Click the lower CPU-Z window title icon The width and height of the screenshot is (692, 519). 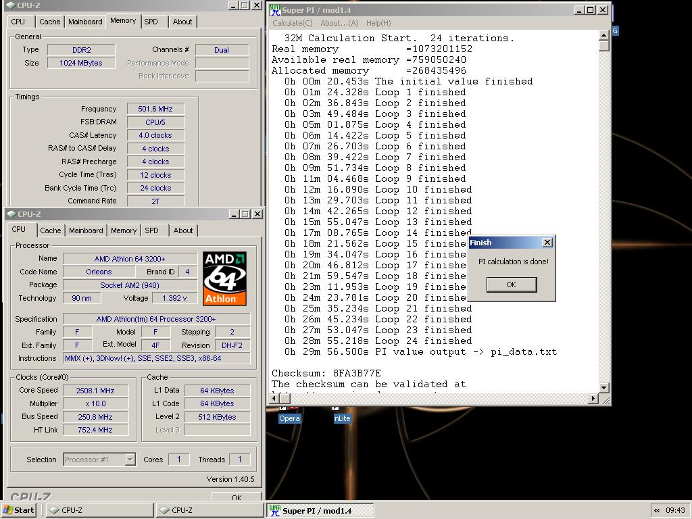point(12,214)
